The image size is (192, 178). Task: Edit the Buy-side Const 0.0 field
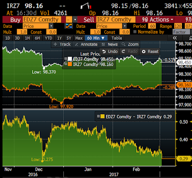[51, 32]
